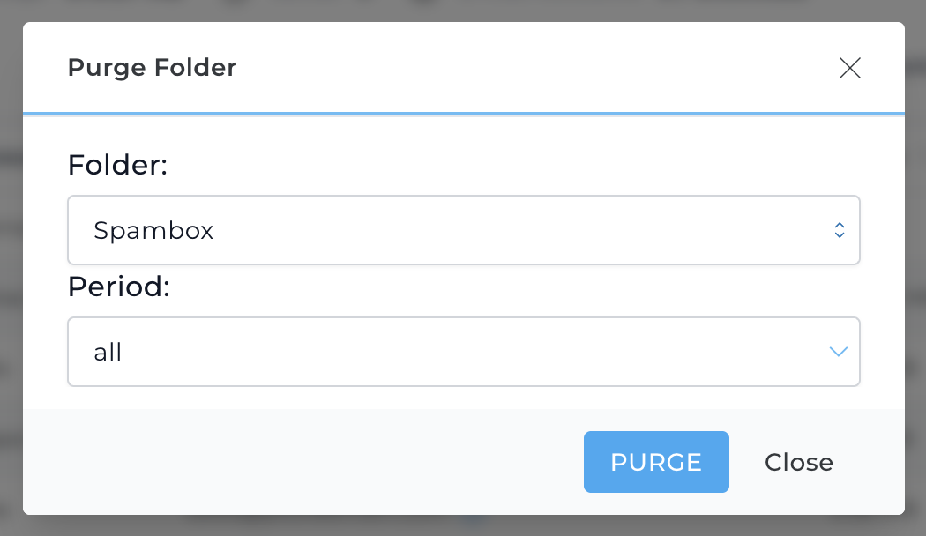The height and width of the screenshot is (536, 926).
Task: Click the blue chevron in Period field
Action: pyautogui.click(x=838, y=352)
